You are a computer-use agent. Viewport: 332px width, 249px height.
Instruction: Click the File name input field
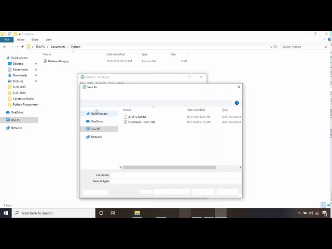pos(175,175)
